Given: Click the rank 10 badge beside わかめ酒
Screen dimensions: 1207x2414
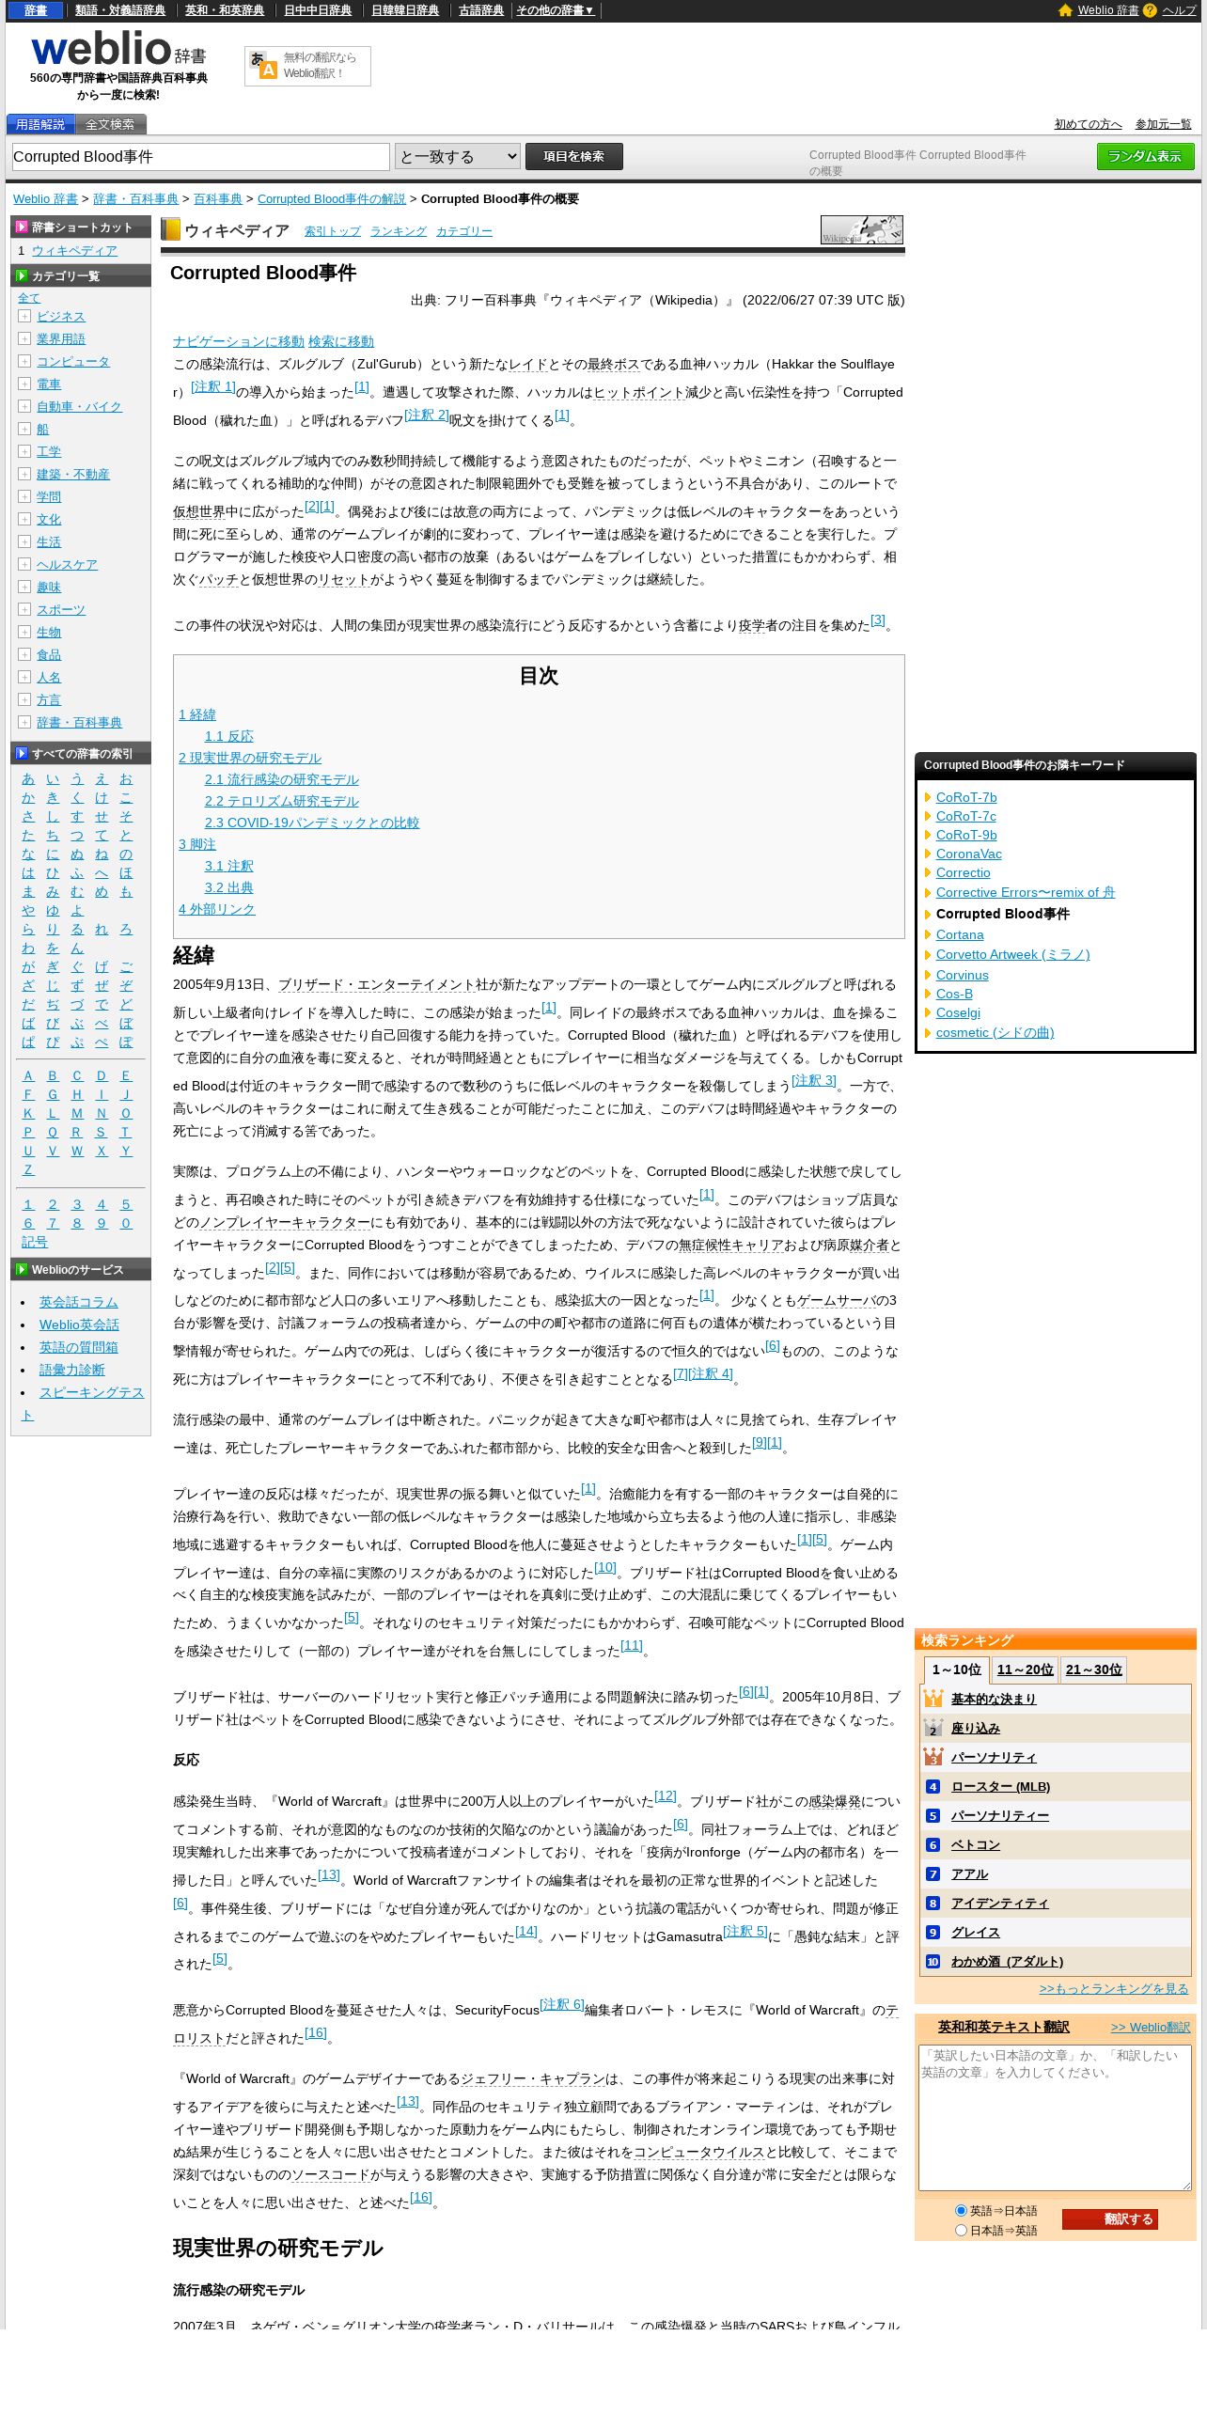Looking at the screenshot, I should (x=933, y=1961).
